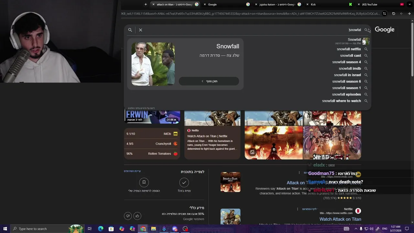
Task: Switch to the Kick tab
Action: (330, 5)
